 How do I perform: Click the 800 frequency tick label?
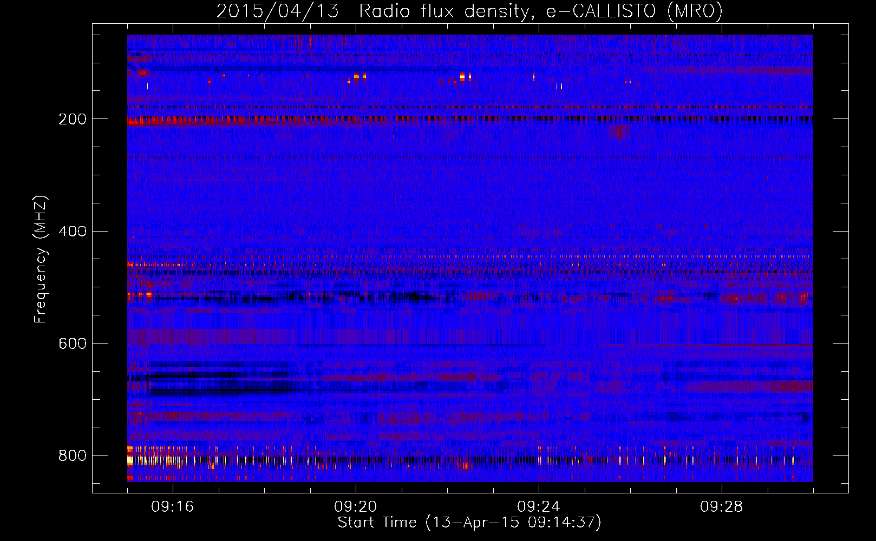tap(73, 456)
